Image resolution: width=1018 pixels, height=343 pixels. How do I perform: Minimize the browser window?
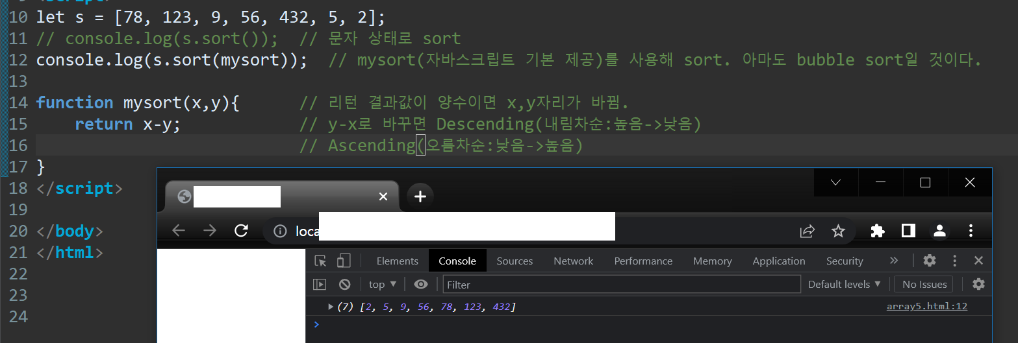point(880,183)
